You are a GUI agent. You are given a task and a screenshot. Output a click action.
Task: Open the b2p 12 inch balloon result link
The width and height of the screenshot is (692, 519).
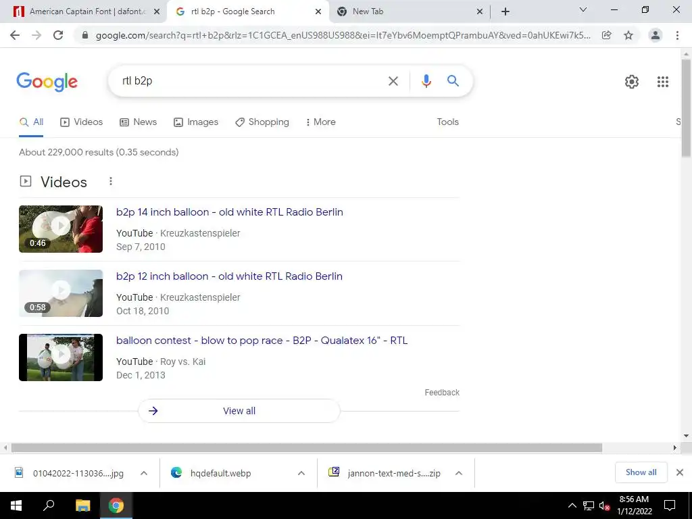(x=229, y=276)
